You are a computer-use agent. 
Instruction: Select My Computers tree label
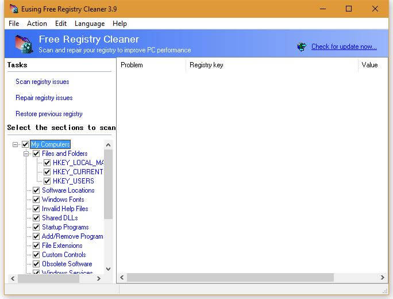click(x=51, y=144)
